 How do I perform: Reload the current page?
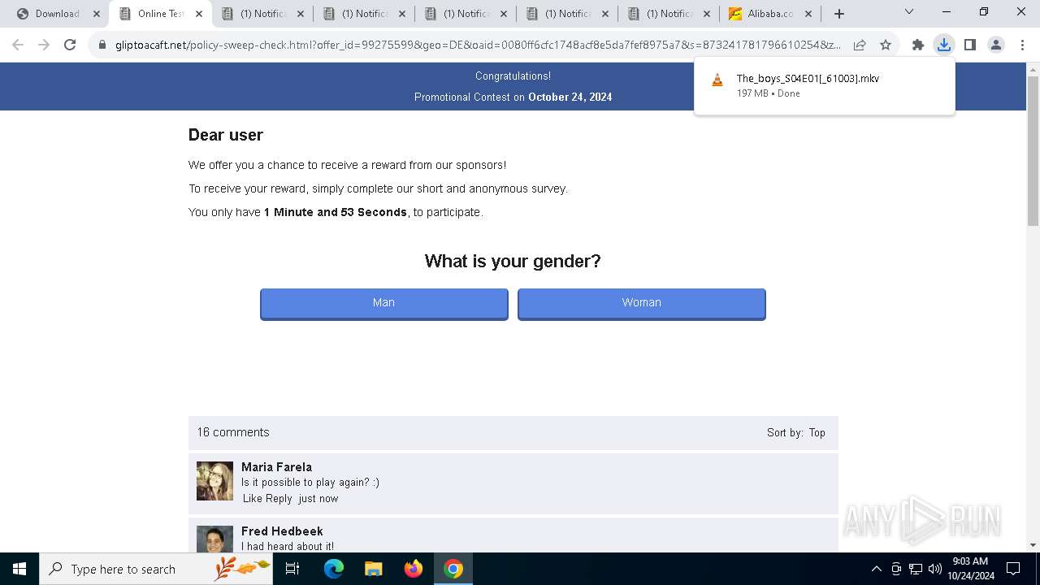[70, 45]
